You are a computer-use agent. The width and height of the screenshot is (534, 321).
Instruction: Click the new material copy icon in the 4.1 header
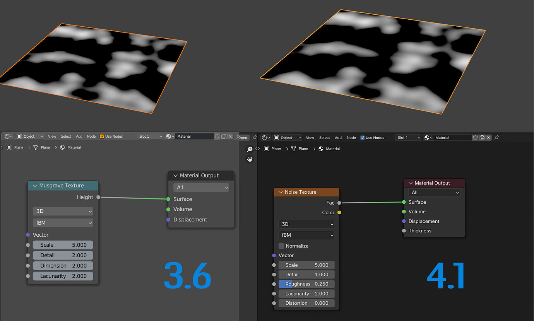click(x=482, y=138)
